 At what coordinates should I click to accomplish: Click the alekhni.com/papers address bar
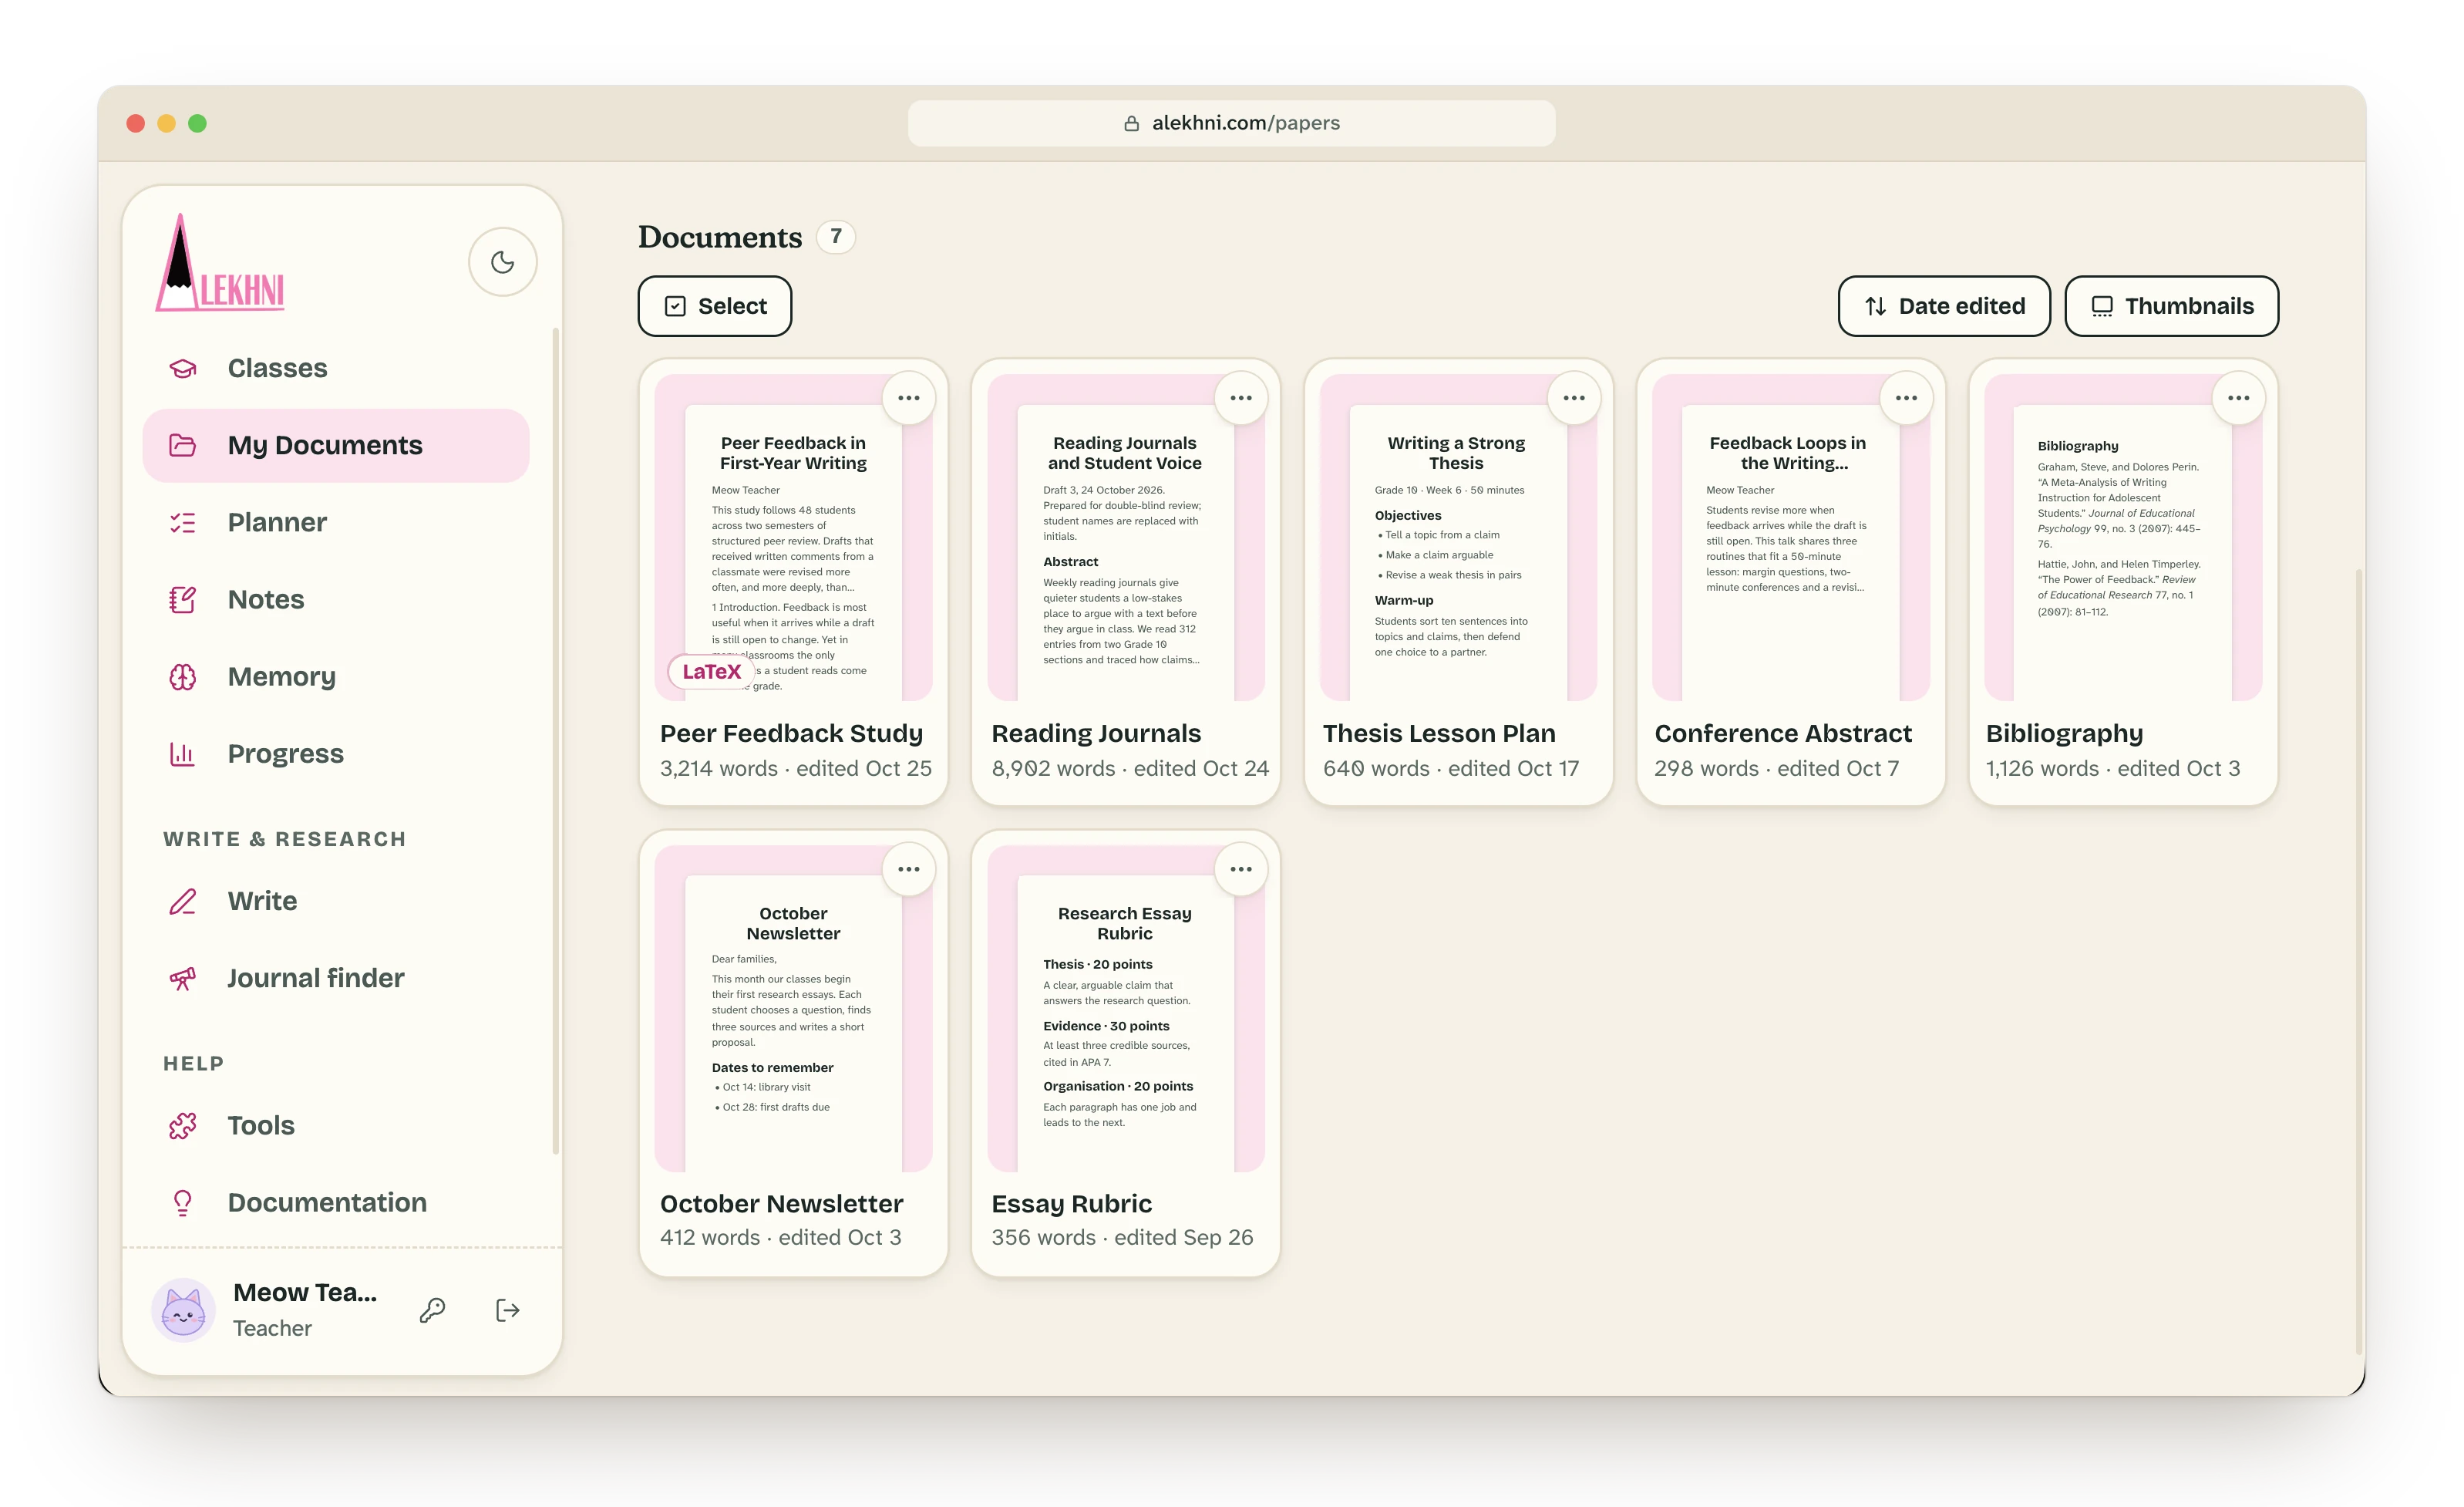click(1231, 123)
